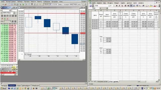
Task: Click the Merge and Center icon
Action: pos(134,6)
